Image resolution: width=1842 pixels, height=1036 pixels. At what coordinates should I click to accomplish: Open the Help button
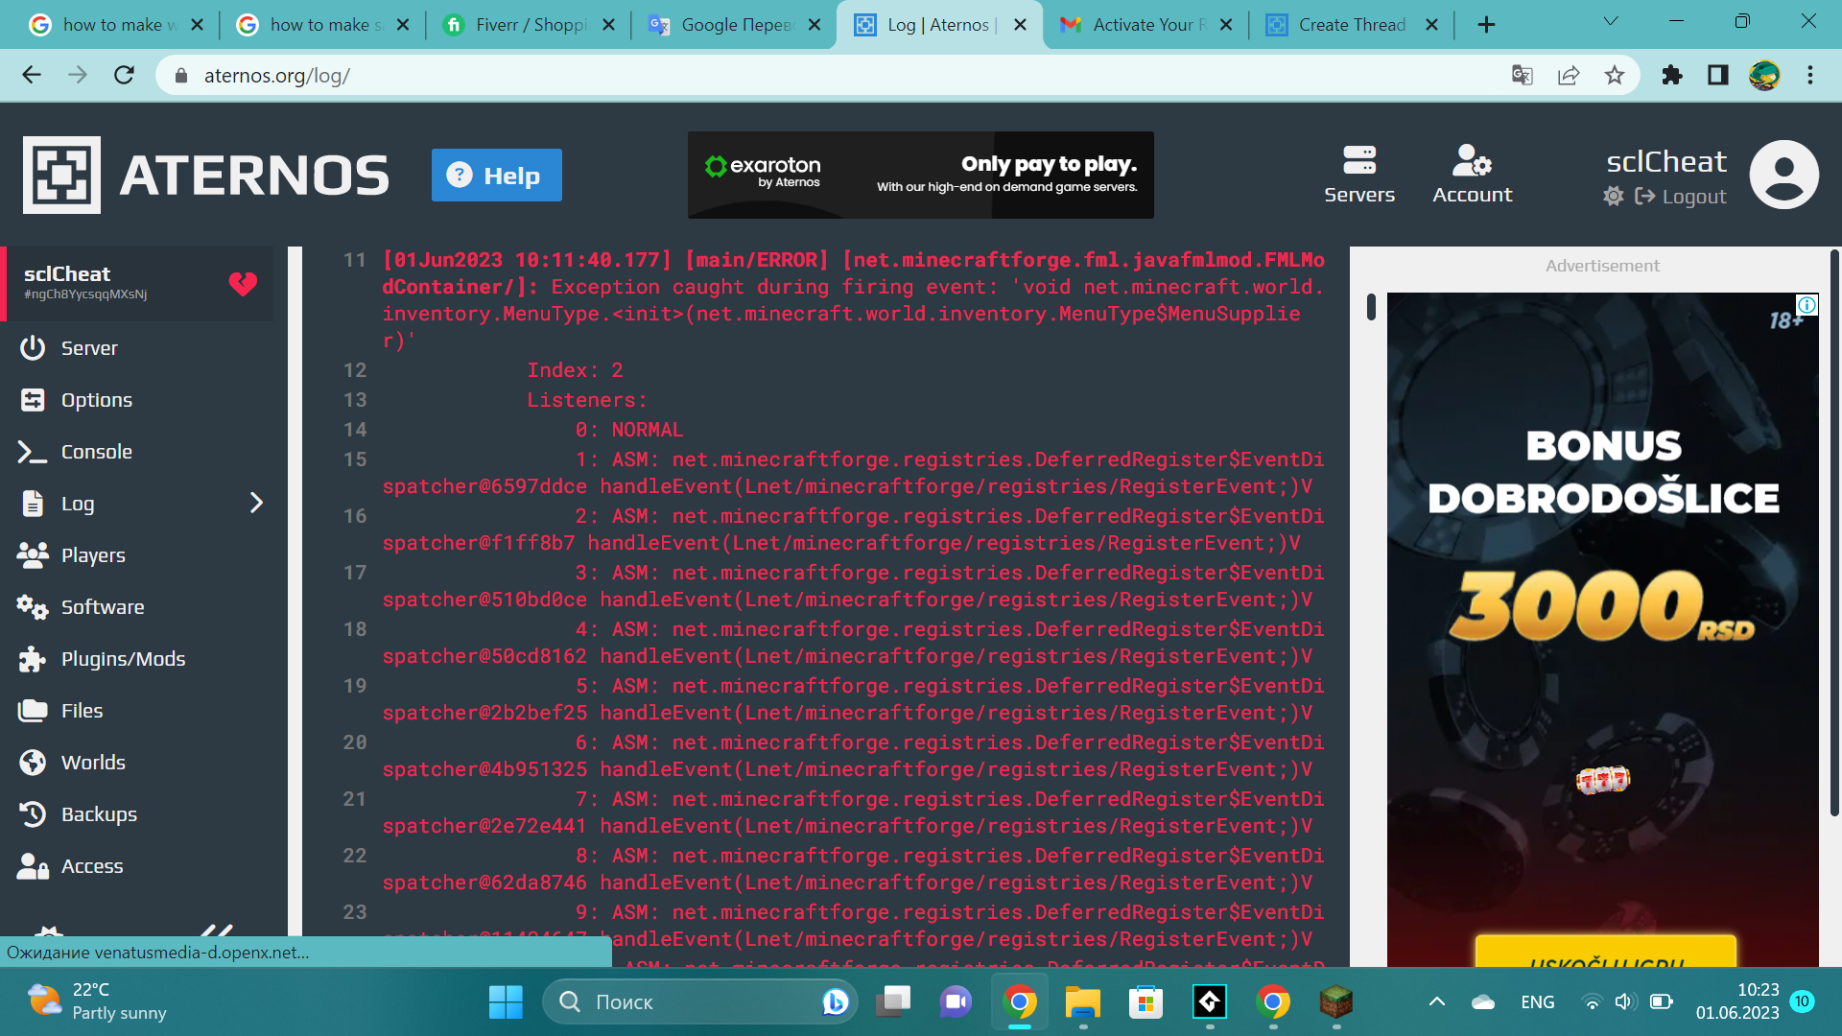[496, 176]
